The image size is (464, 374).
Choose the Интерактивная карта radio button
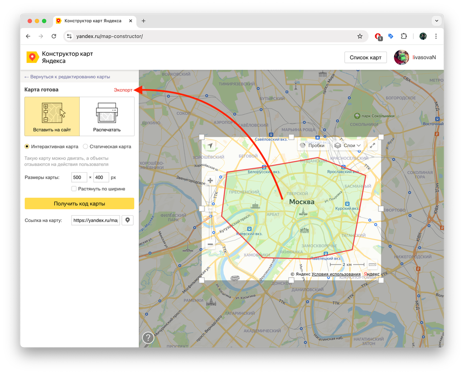point(27,147)
